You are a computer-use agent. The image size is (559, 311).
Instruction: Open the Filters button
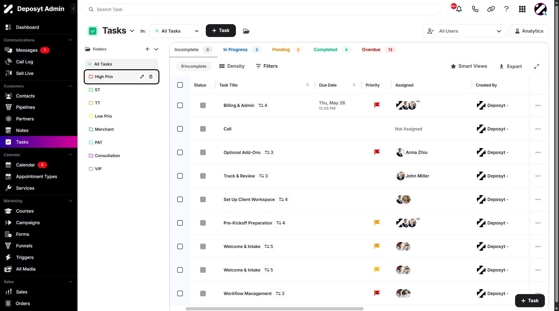point(267,66)
